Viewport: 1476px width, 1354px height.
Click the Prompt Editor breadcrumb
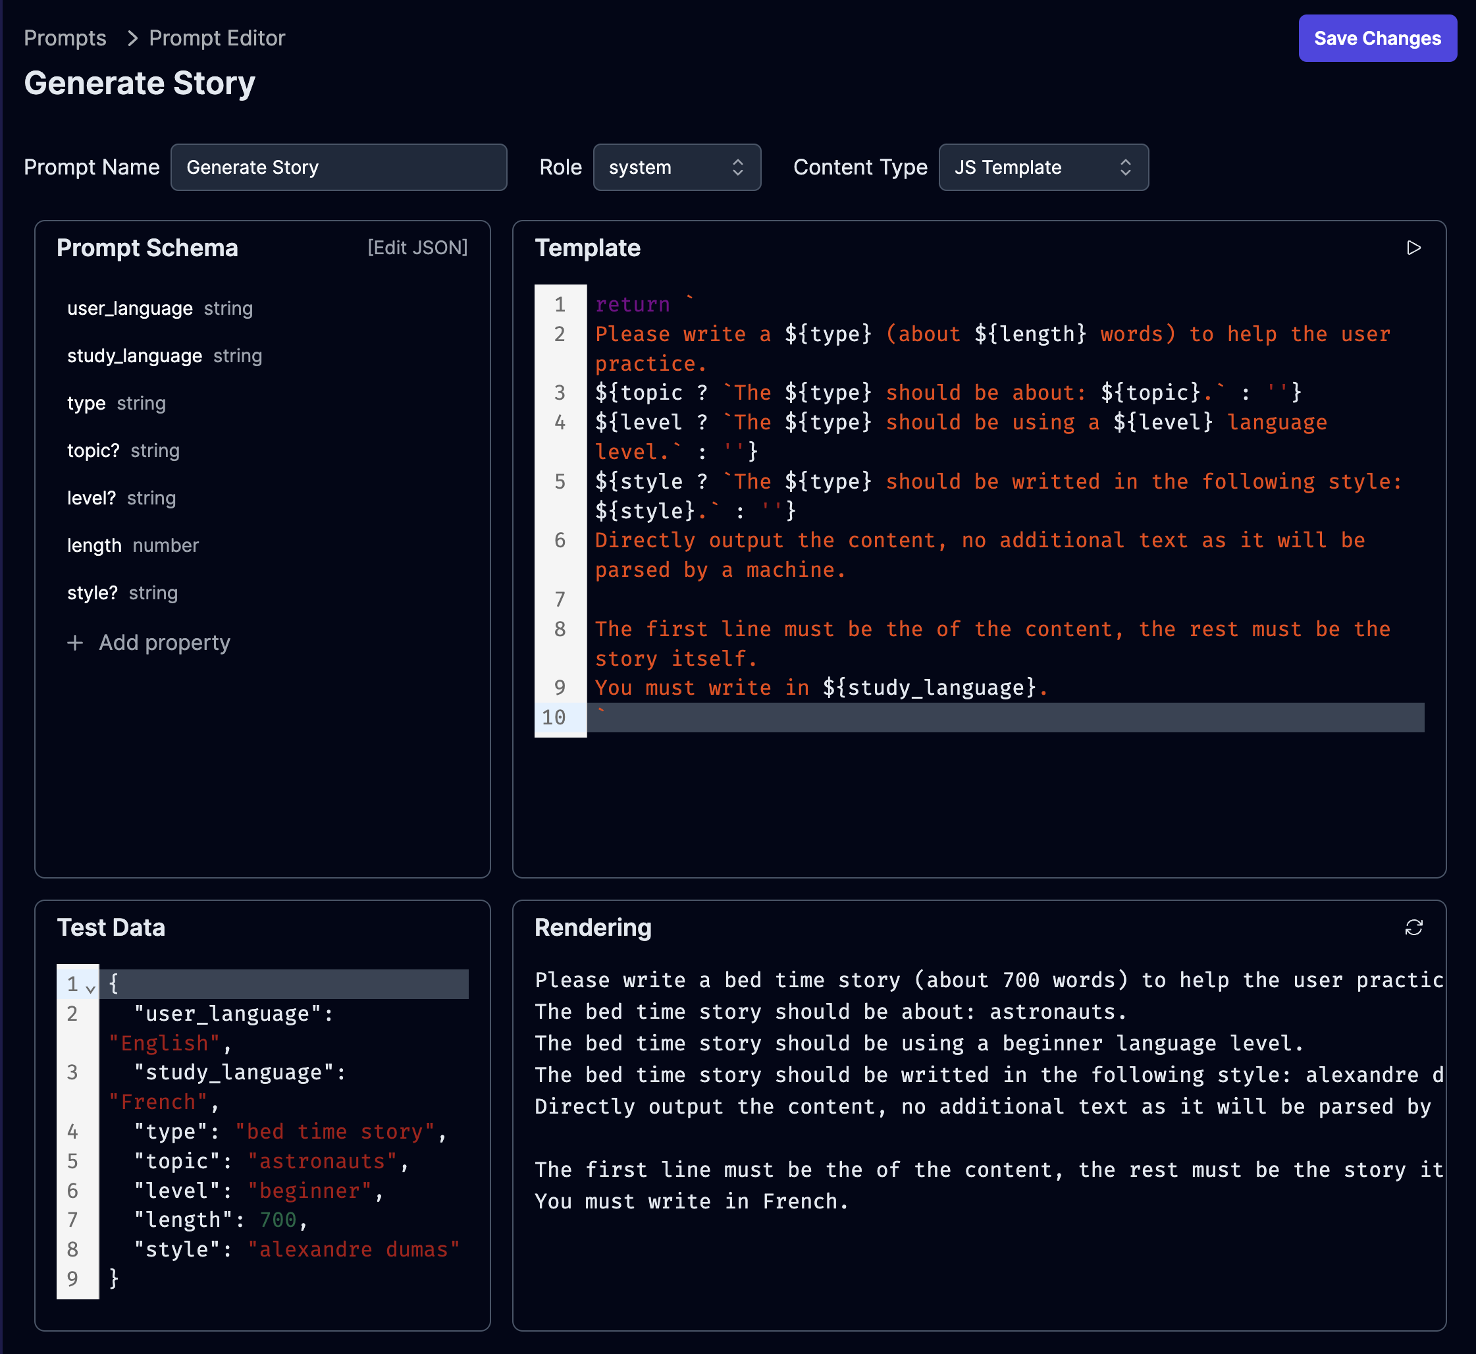point(217,38)
